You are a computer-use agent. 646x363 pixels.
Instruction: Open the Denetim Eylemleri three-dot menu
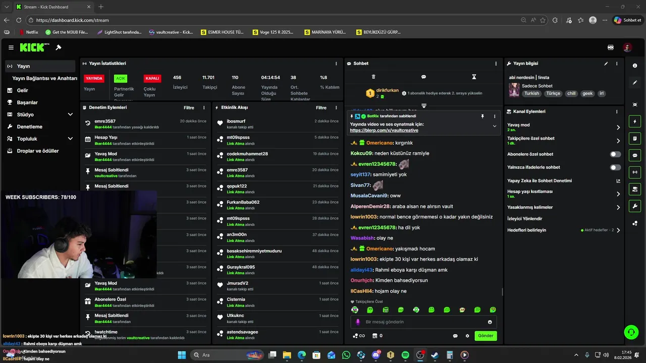click(204, 107)
